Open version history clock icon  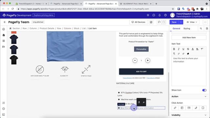point(4,108)
